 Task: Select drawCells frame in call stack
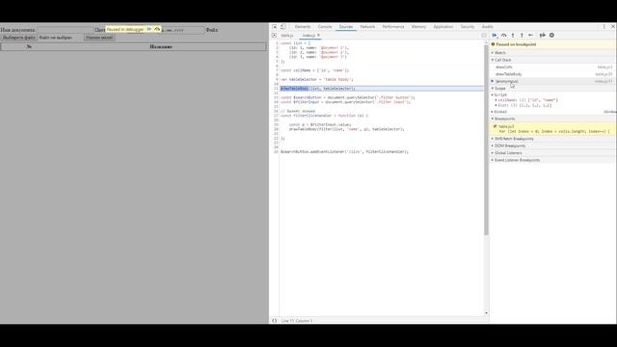click(x=552, y=67)
